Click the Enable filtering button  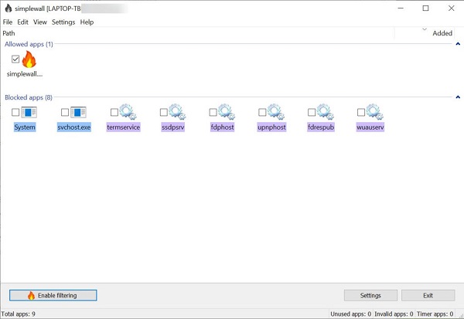point(53,295)
